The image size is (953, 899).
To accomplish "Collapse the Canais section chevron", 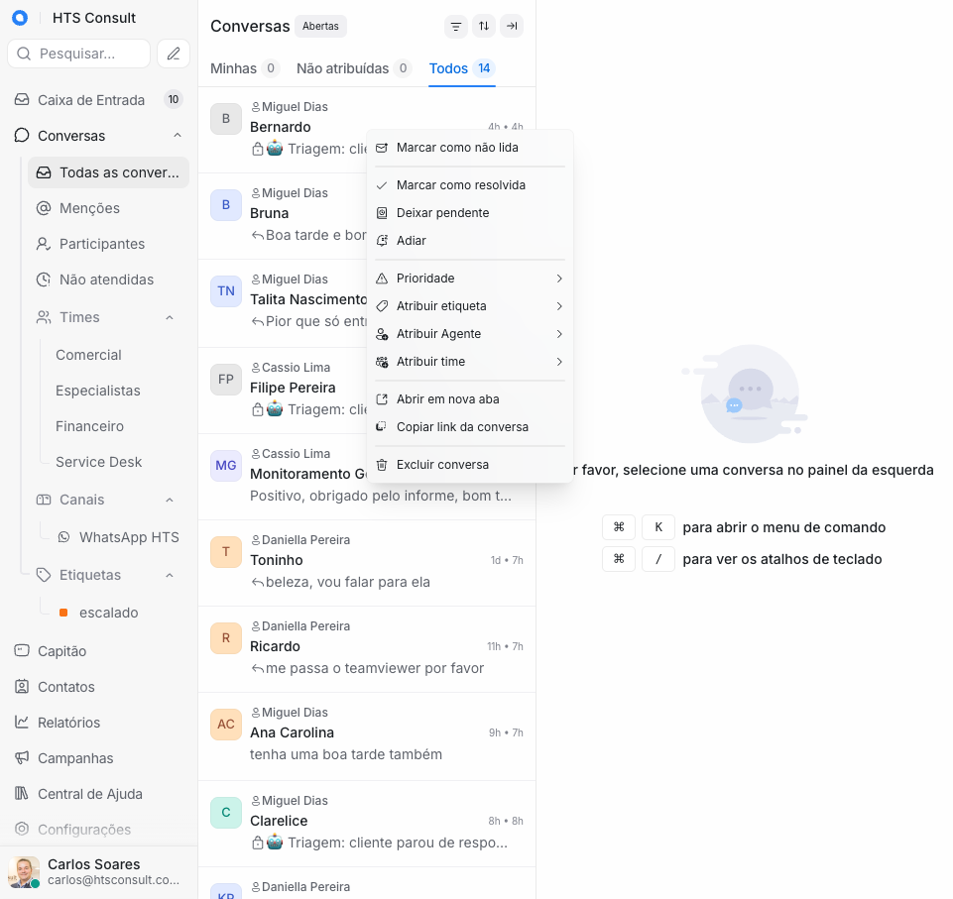I will (170, 500).
